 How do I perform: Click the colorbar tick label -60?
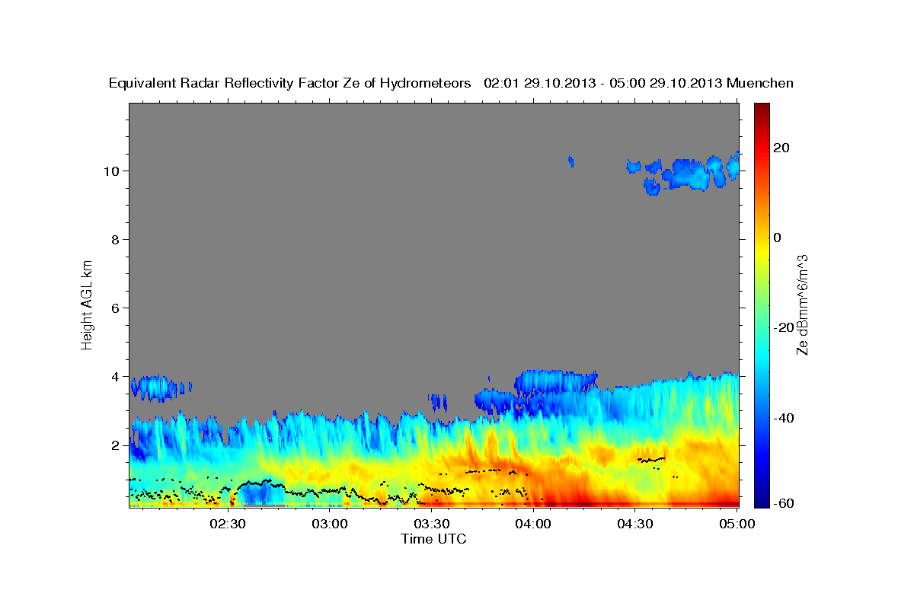[782, 502]
